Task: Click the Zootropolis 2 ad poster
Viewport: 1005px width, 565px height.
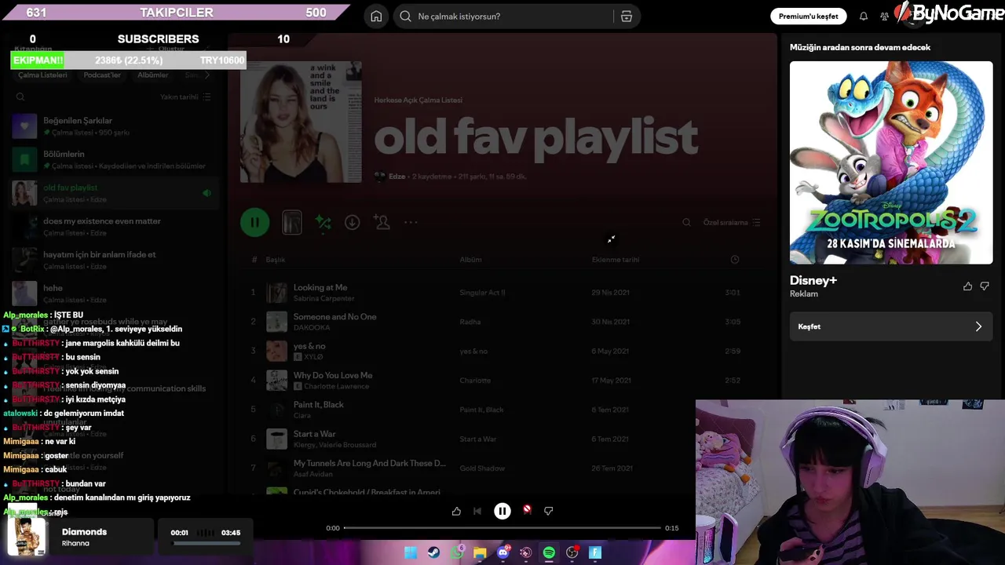Action: [x=891, y=162]
